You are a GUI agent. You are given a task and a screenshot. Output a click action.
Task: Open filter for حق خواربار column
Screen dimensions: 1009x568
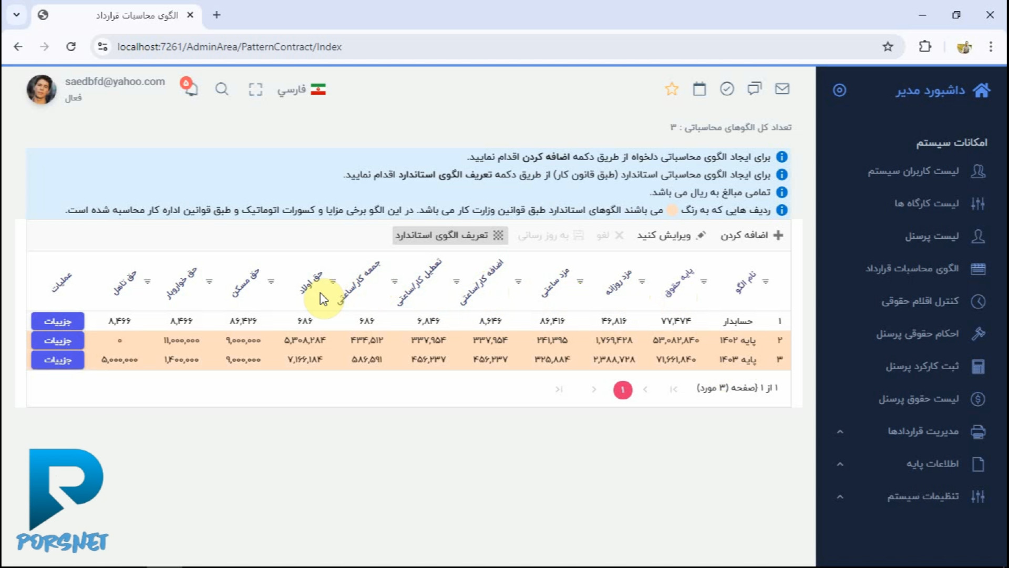pos(209,282)
